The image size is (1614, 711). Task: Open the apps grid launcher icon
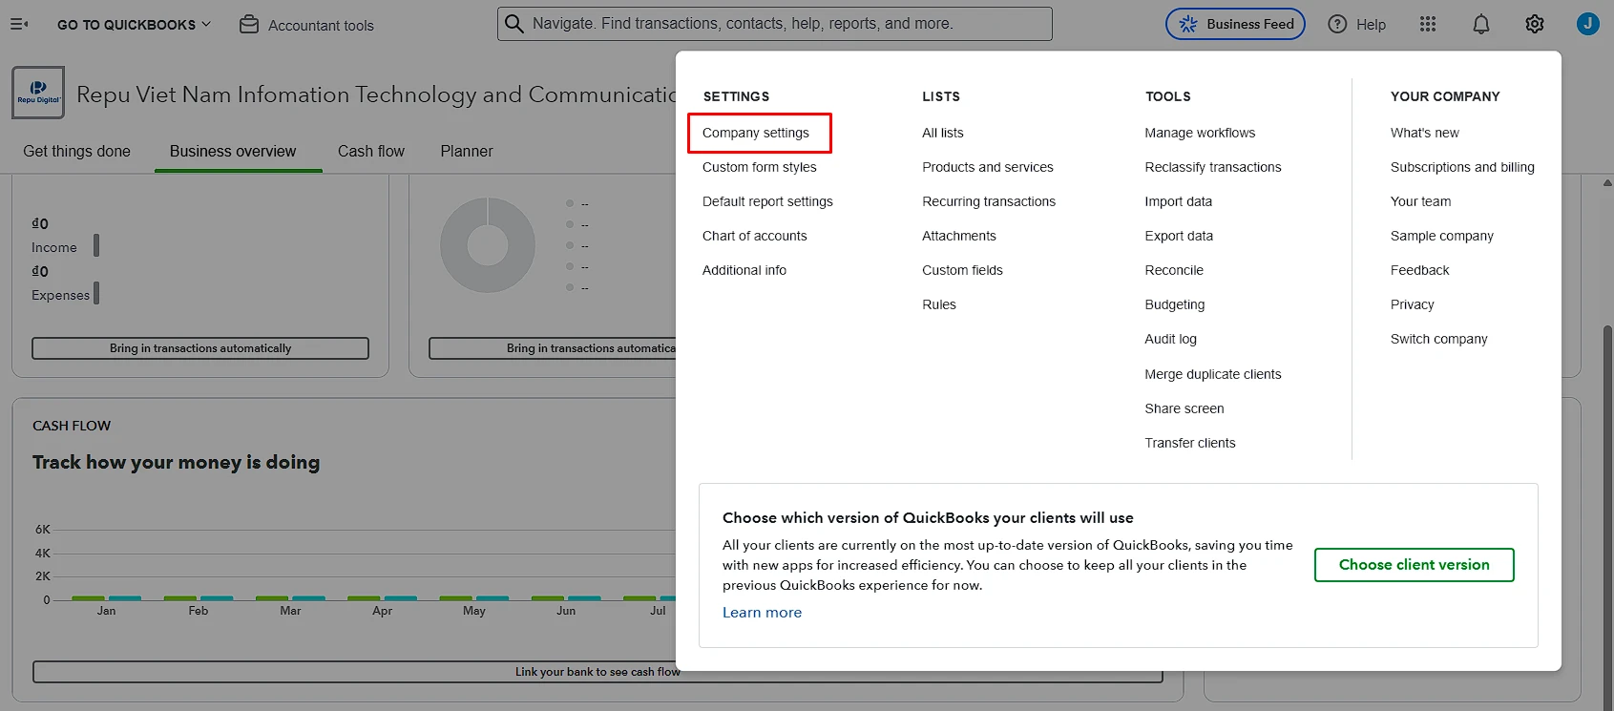(1428, 25)
